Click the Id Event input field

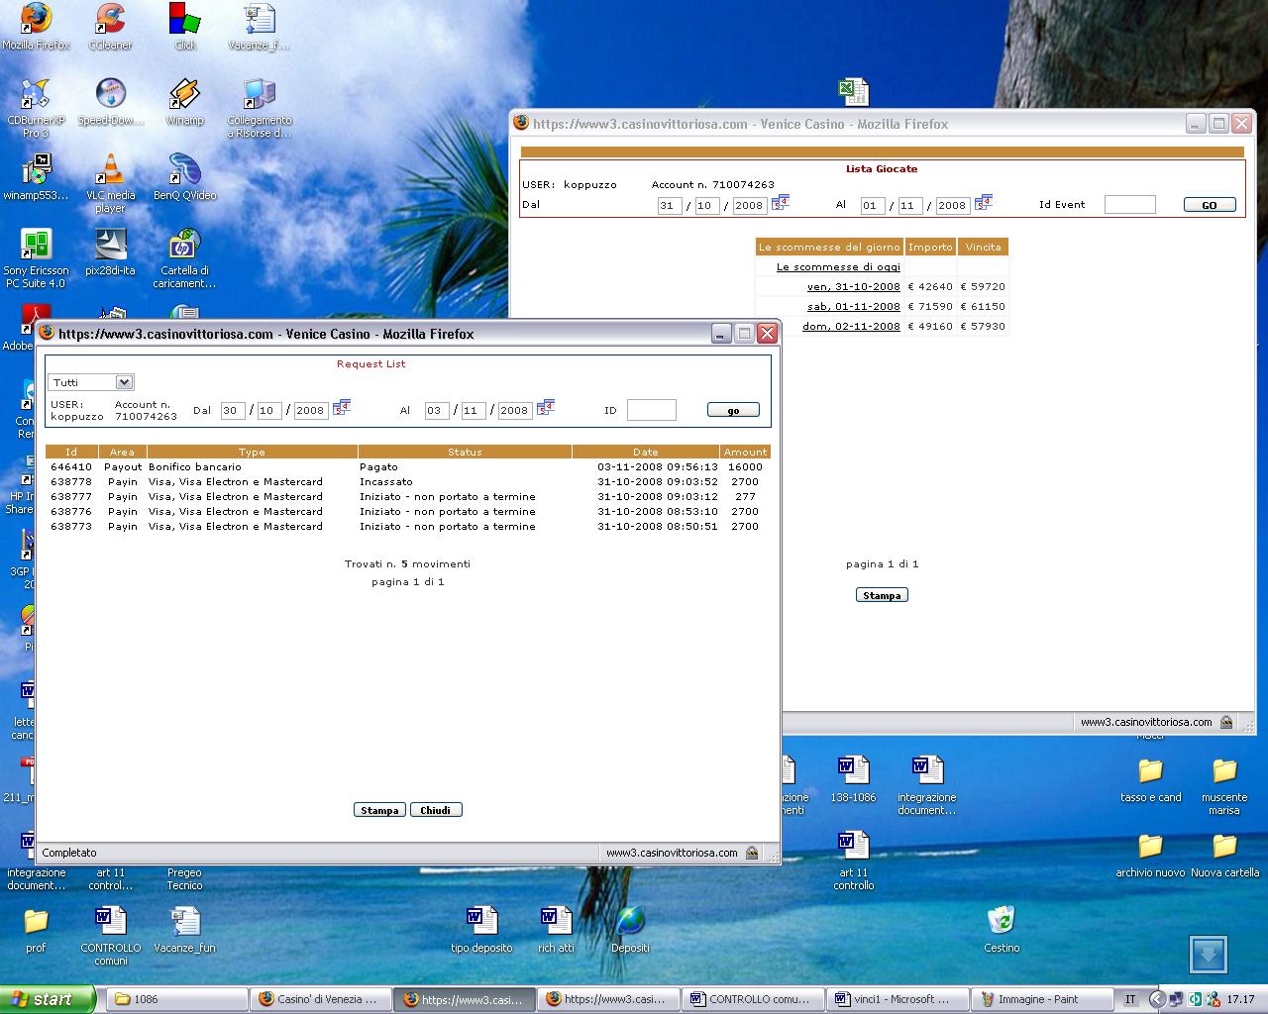click(1130, 204)
